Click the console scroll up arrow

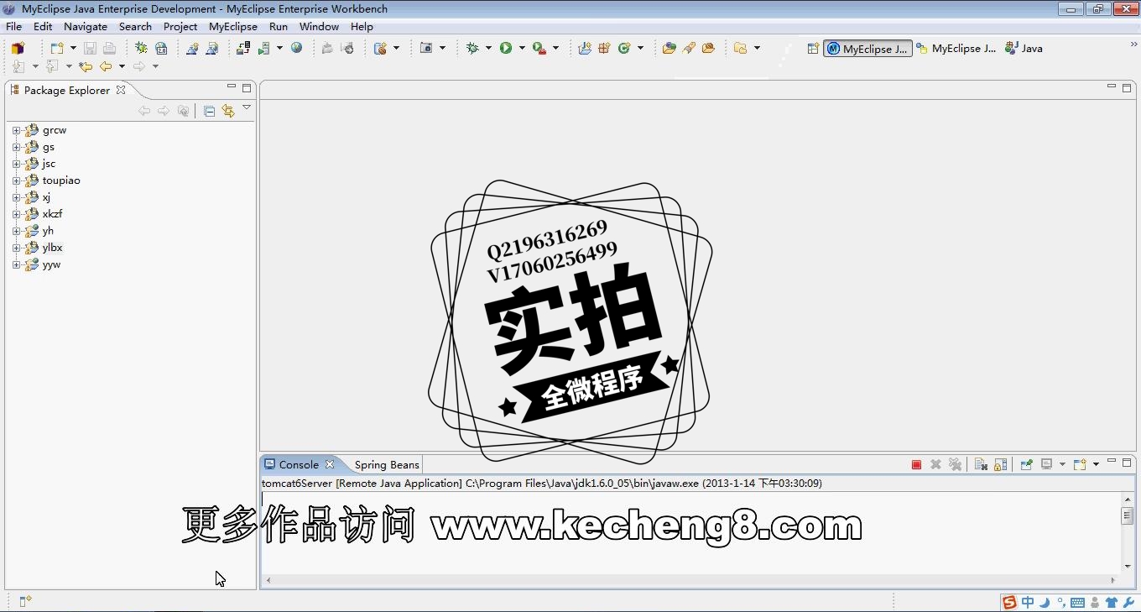click(1127, 499)
